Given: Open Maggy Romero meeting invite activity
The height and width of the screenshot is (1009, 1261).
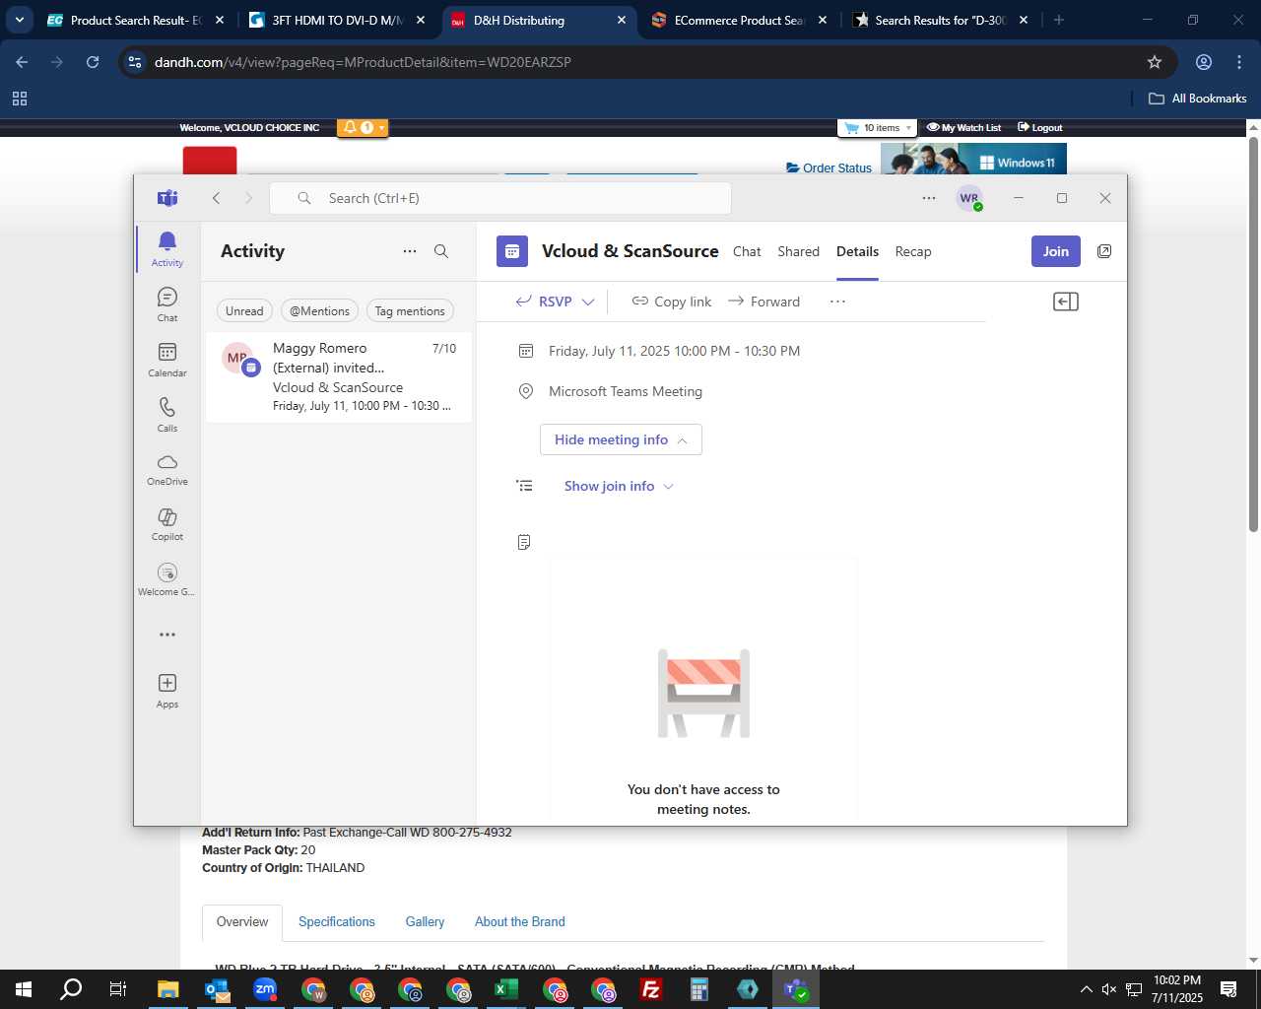Looking at the screenshot, I should pyautogui.click(x=338, y=376).
